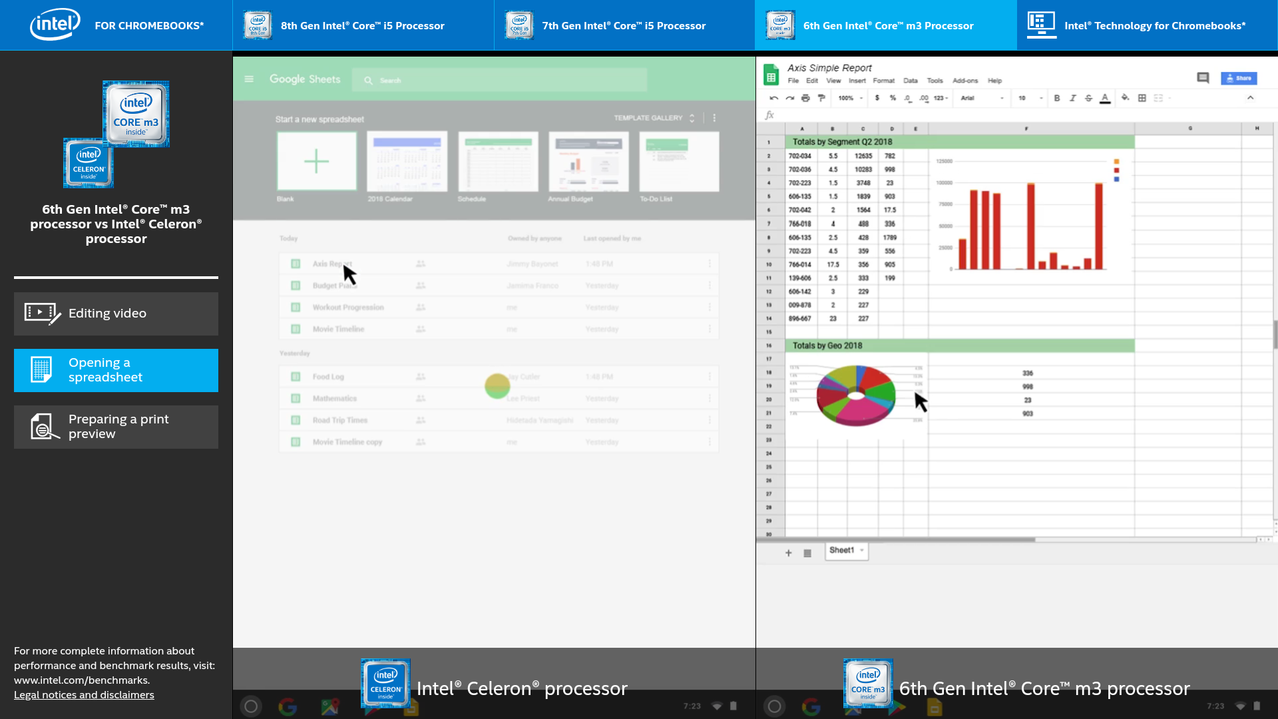Screen dimensions: 1278x719
Task: Open the three-dot menu beside Template Gallery
Action: (x=714, y=118)
